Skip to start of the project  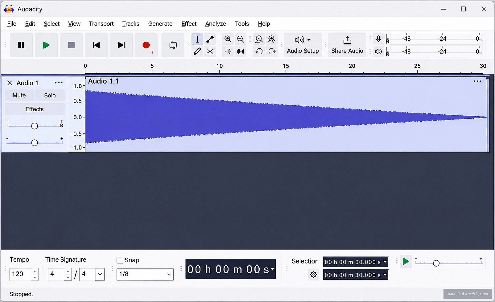[96, 45]
